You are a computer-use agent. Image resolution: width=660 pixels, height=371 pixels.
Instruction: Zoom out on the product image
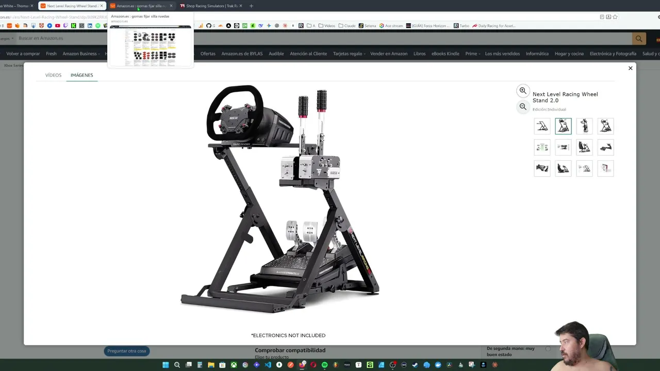tap(523, 107)
